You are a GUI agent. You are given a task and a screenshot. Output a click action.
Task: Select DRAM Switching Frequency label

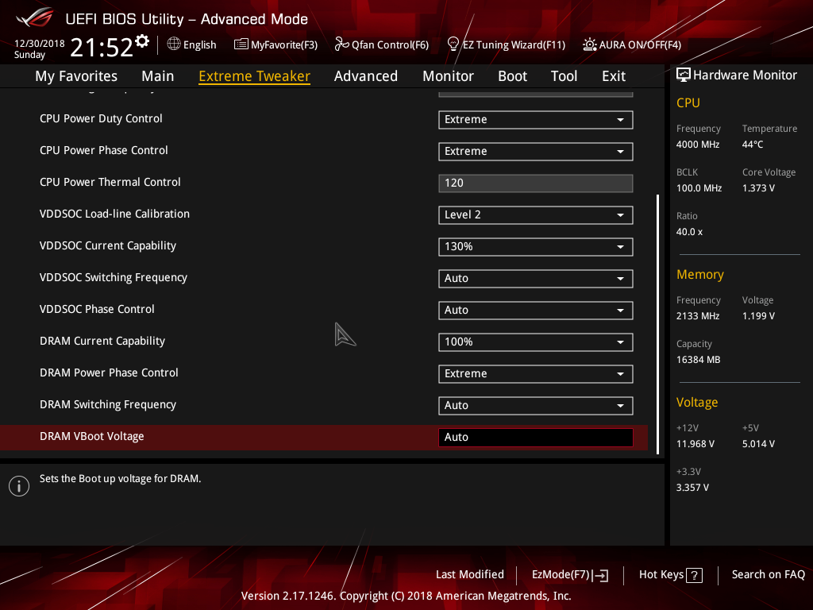point(108,405)
